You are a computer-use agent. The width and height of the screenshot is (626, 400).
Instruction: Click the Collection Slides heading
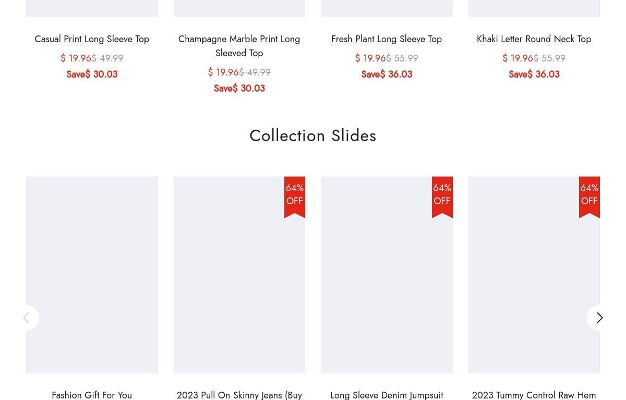point(313,135)
